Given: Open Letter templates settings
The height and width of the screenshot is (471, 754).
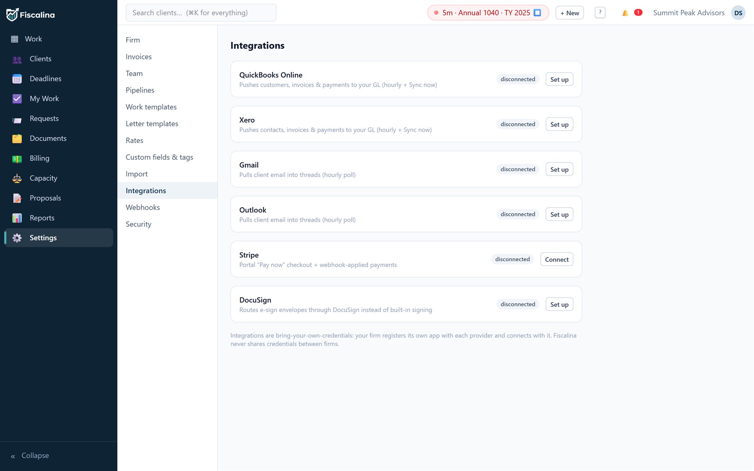Looking at the screenshot, I should [x=168, y=124].
